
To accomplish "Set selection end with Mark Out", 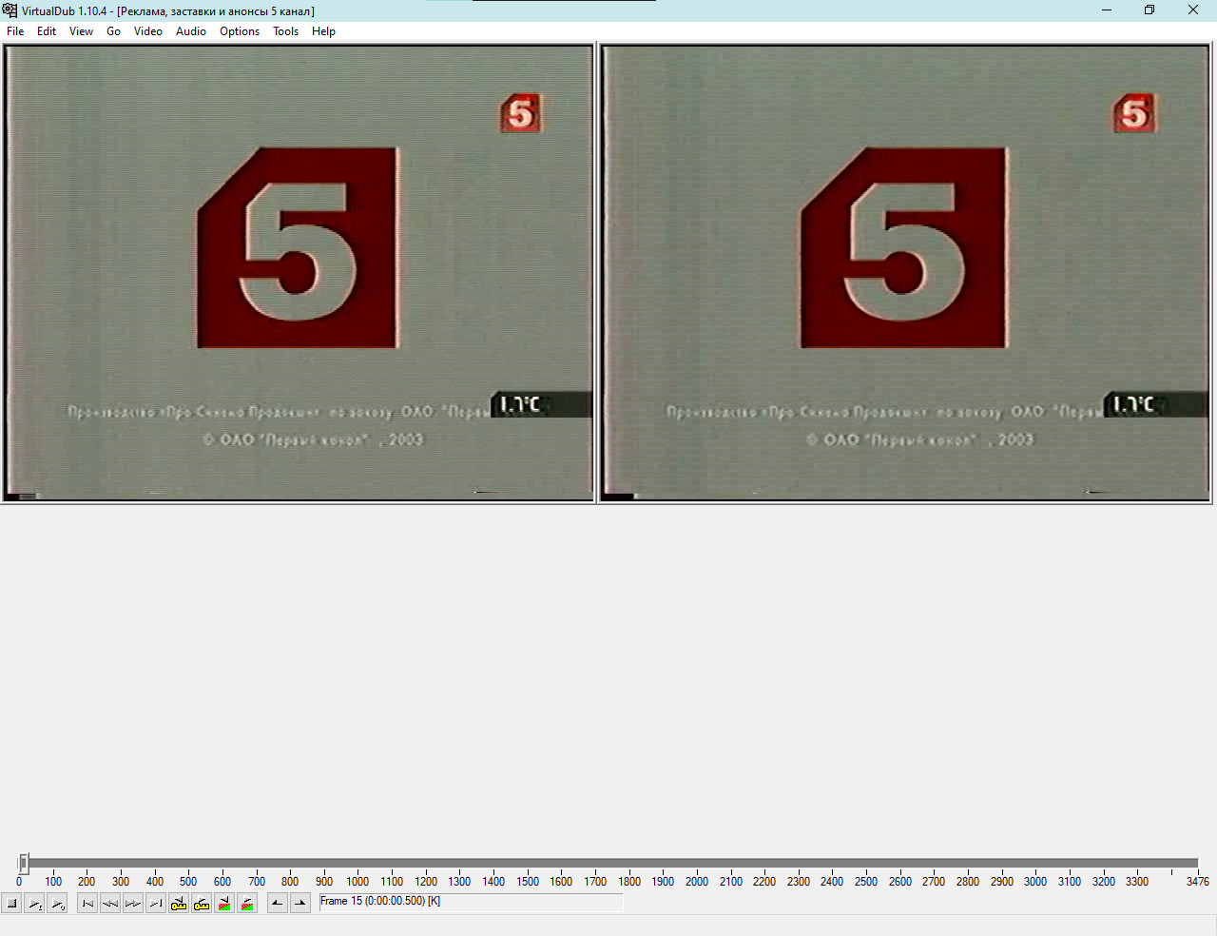I will (x=300, y=903).
